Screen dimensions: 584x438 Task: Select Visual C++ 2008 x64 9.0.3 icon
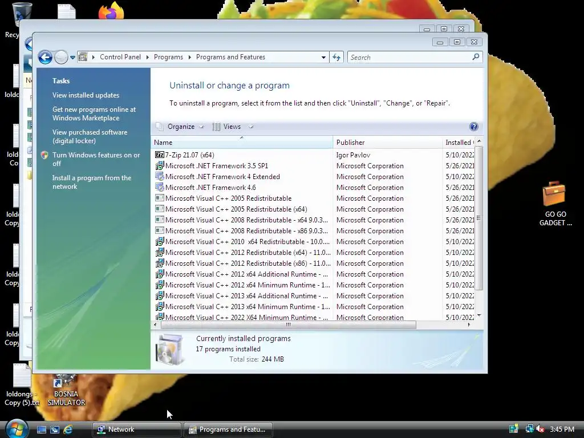click(x=160, y=220)
